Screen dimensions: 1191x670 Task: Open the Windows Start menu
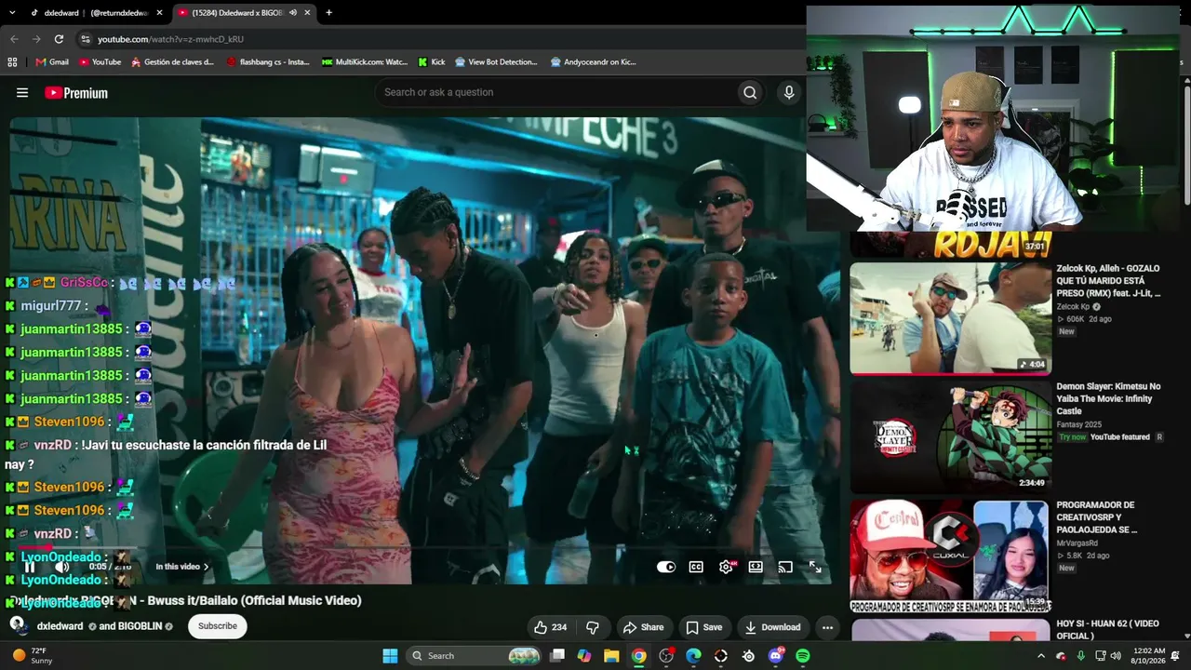click(390, 656)
